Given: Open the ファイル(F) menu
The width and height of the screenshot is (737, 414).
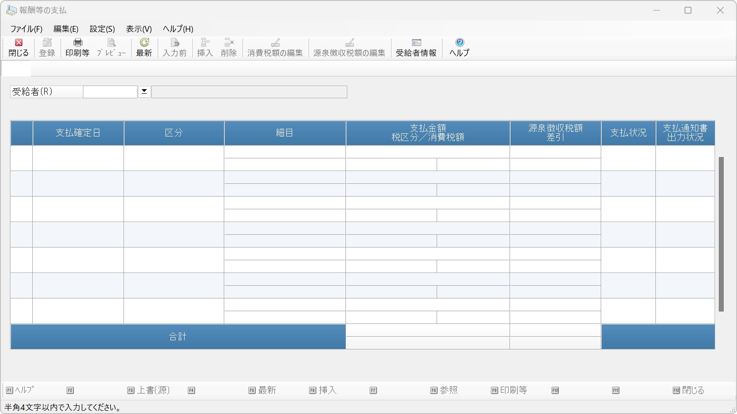Looking at the screenshot, I should (x=26, y=29).
